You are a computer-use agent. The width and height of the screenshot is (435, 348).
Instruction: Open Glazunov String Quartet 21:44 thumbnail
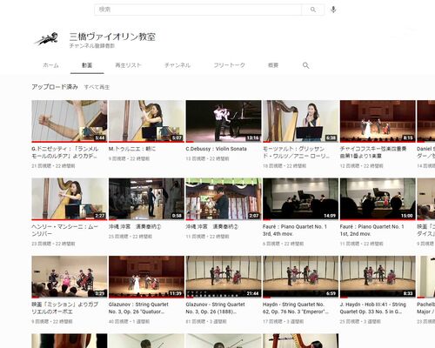[x=224, y=277]
